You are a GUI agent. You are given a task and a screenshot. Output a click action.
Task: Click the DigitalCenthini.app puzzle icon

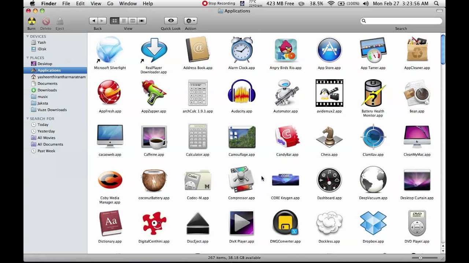coord(154,223)
